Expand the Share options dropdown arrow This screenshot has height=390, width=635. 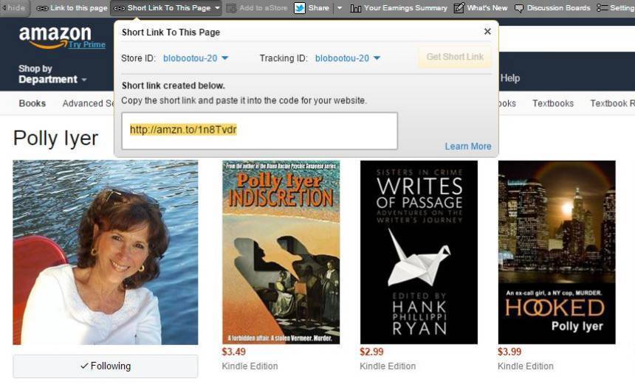340,8
